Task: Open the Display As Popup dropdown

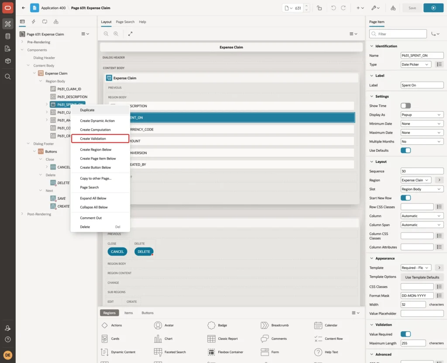Action: [x=422, y=115]
